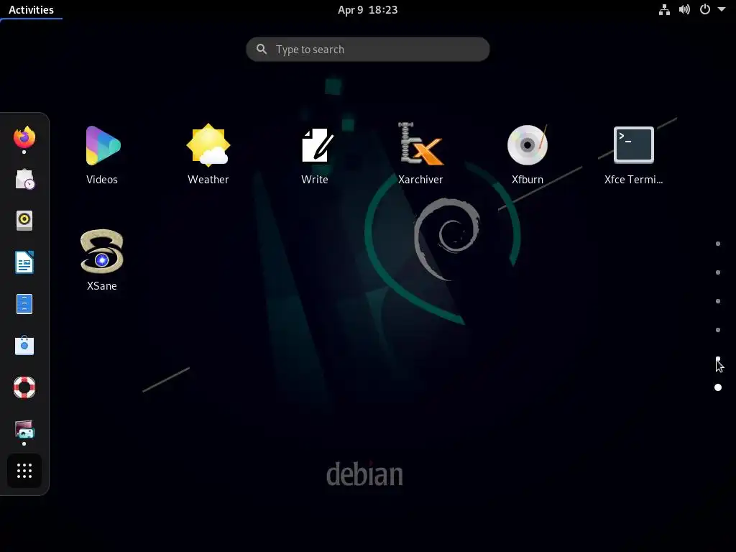Focus the Type to search field

tap(367, 50)
